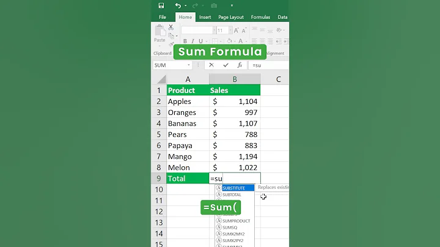Screen dimensions: 440x247
Task: Click the Select All corner triangle
Action: pos(161,79)
